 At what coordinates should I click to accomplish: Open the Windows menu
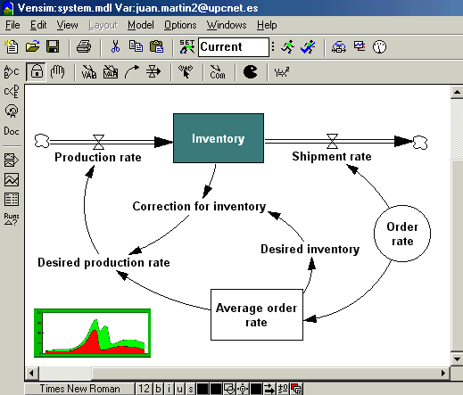click(227, 25)
